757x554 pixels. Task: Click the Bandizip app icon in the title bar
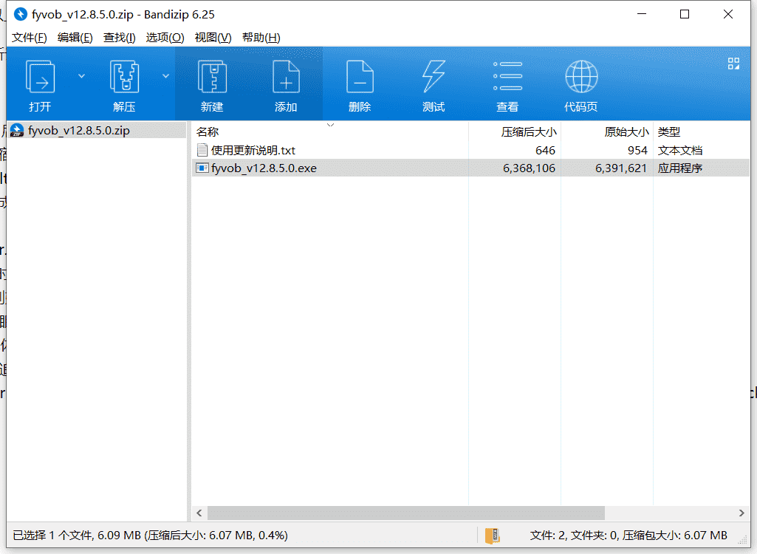coord(20,14)
